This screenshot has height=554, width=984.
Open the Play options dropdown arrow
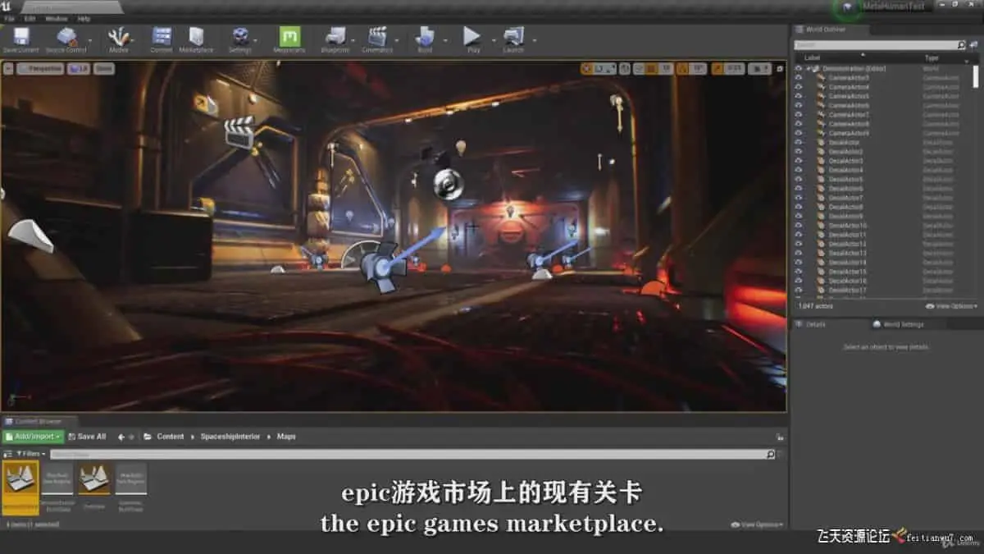[492, 39]
